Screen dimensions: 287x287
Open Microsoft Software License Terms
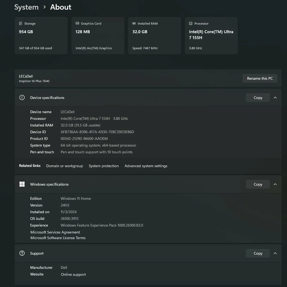coord(58,238)
